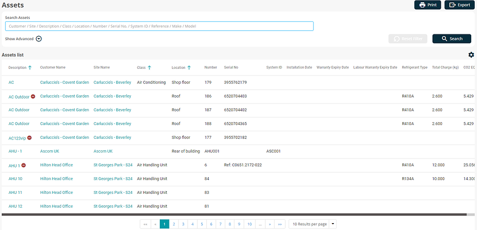Select the R134A refrigerant cell
Viewport: 477px width, 230px height.
[408, 179]
